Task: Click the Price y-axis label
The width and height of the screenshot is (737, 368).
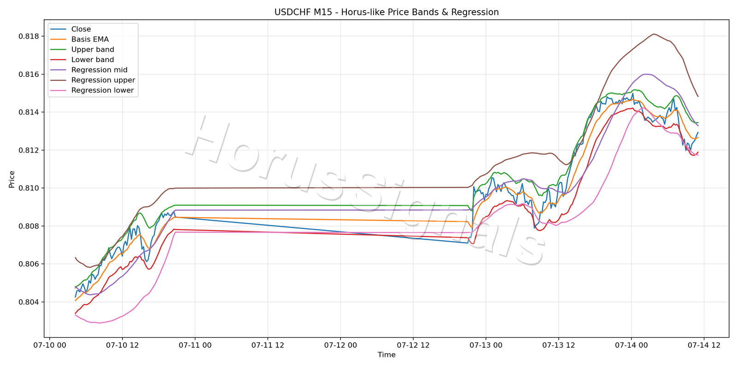Action: (x=12, y=179)
